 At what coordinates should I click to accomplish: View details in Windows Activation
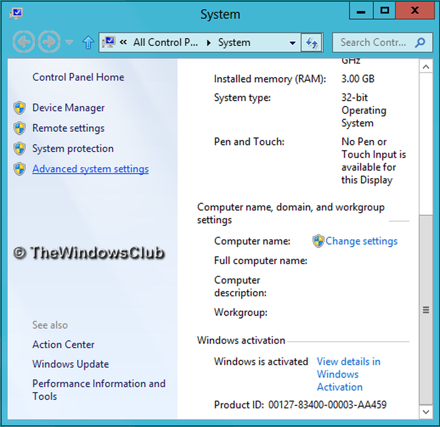click(x=348, y=374)
